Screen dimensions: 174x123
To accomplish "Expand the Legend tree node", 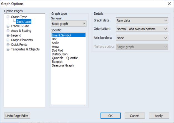I will [8, 36].
